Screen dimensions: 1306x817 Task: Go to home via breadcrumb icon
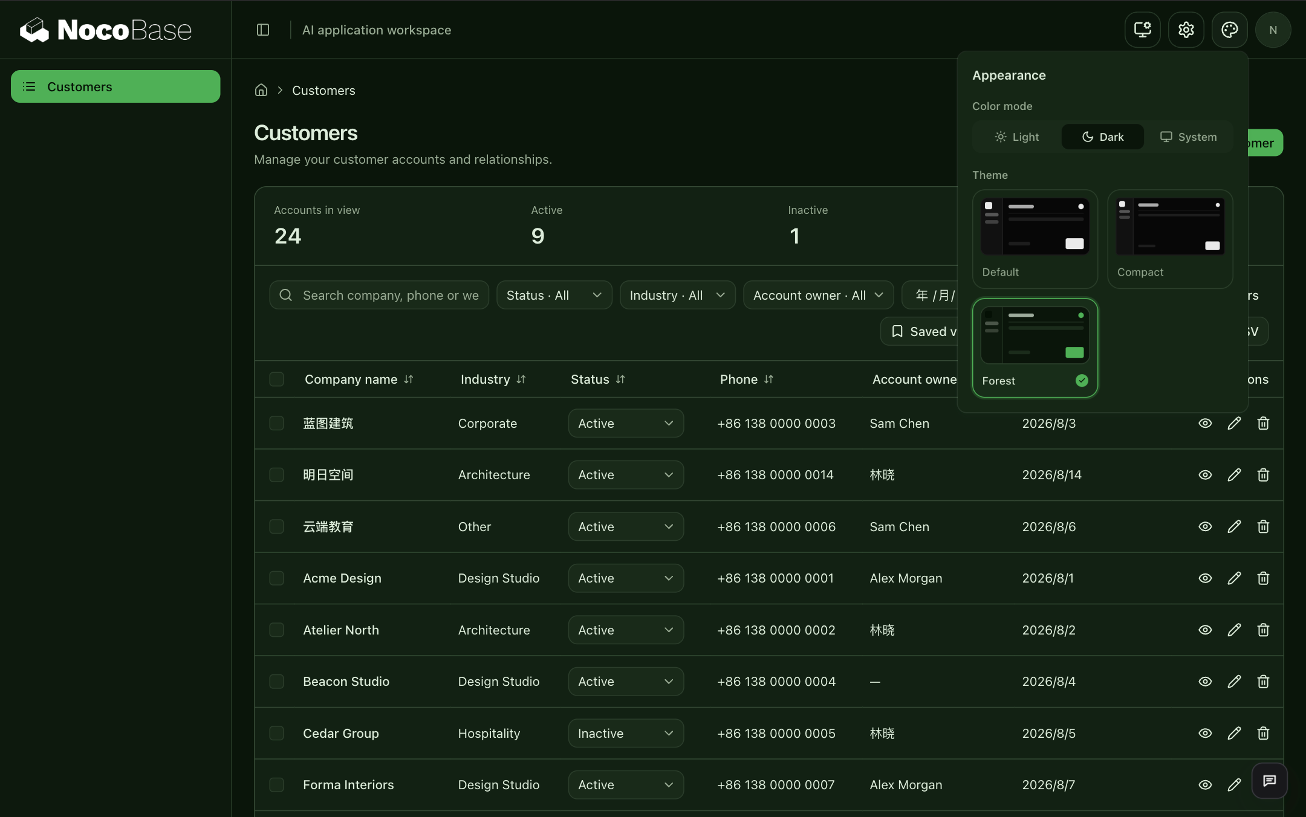[x=261, y=90]
